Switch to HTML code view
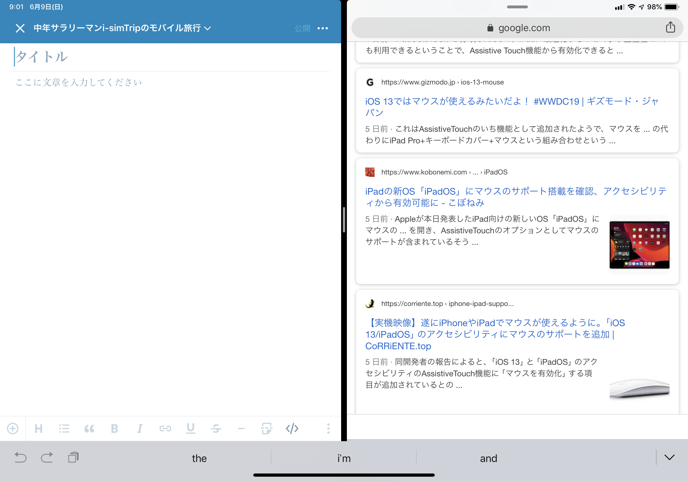 (x=292, y=429)
